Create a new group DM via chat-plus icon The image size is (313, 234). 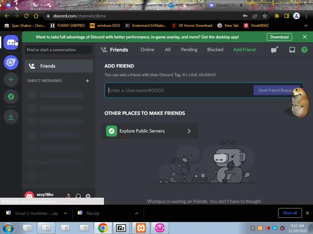click(275, 50)
